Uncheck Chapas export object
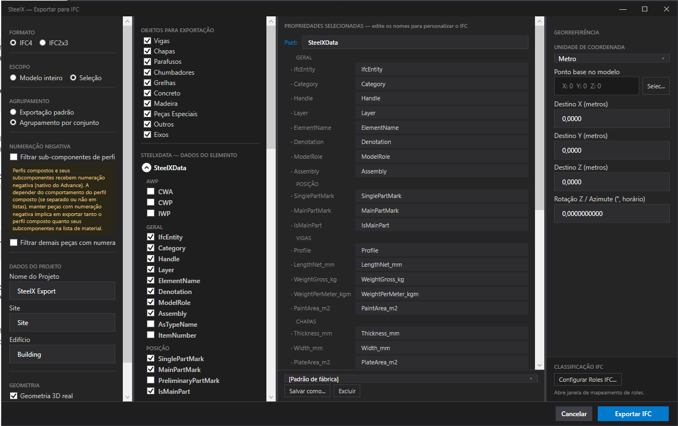 (x=147, y=51)
